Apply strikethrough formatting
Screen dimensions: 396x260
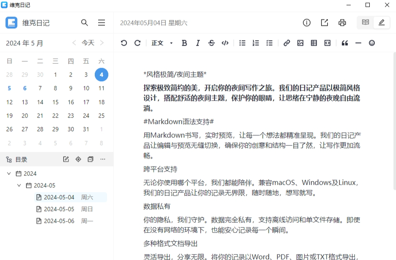(x=212, y=43)
